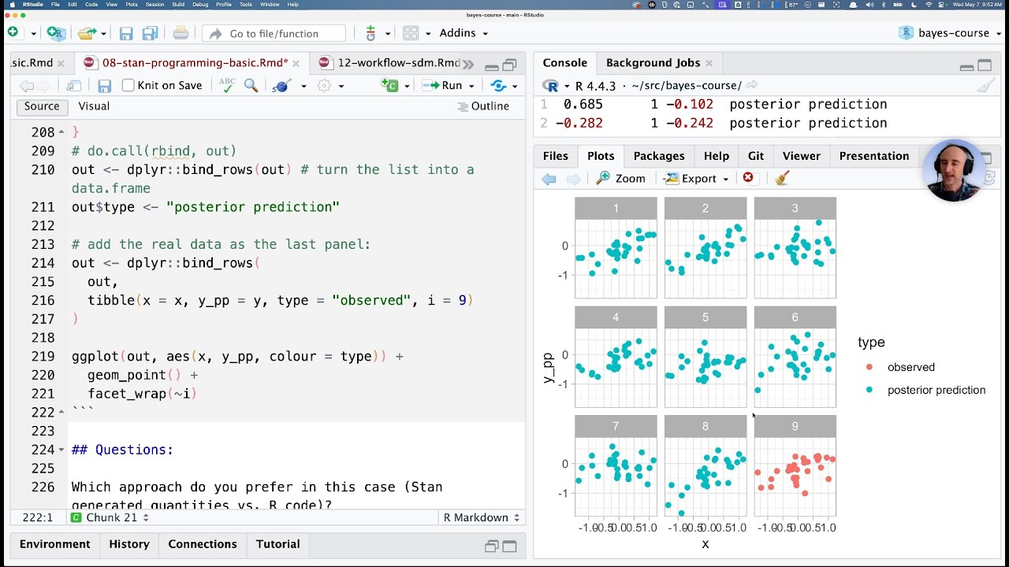Collapse code fold at line 208
The image size is (1009, 567).
(x=61, y=132)
